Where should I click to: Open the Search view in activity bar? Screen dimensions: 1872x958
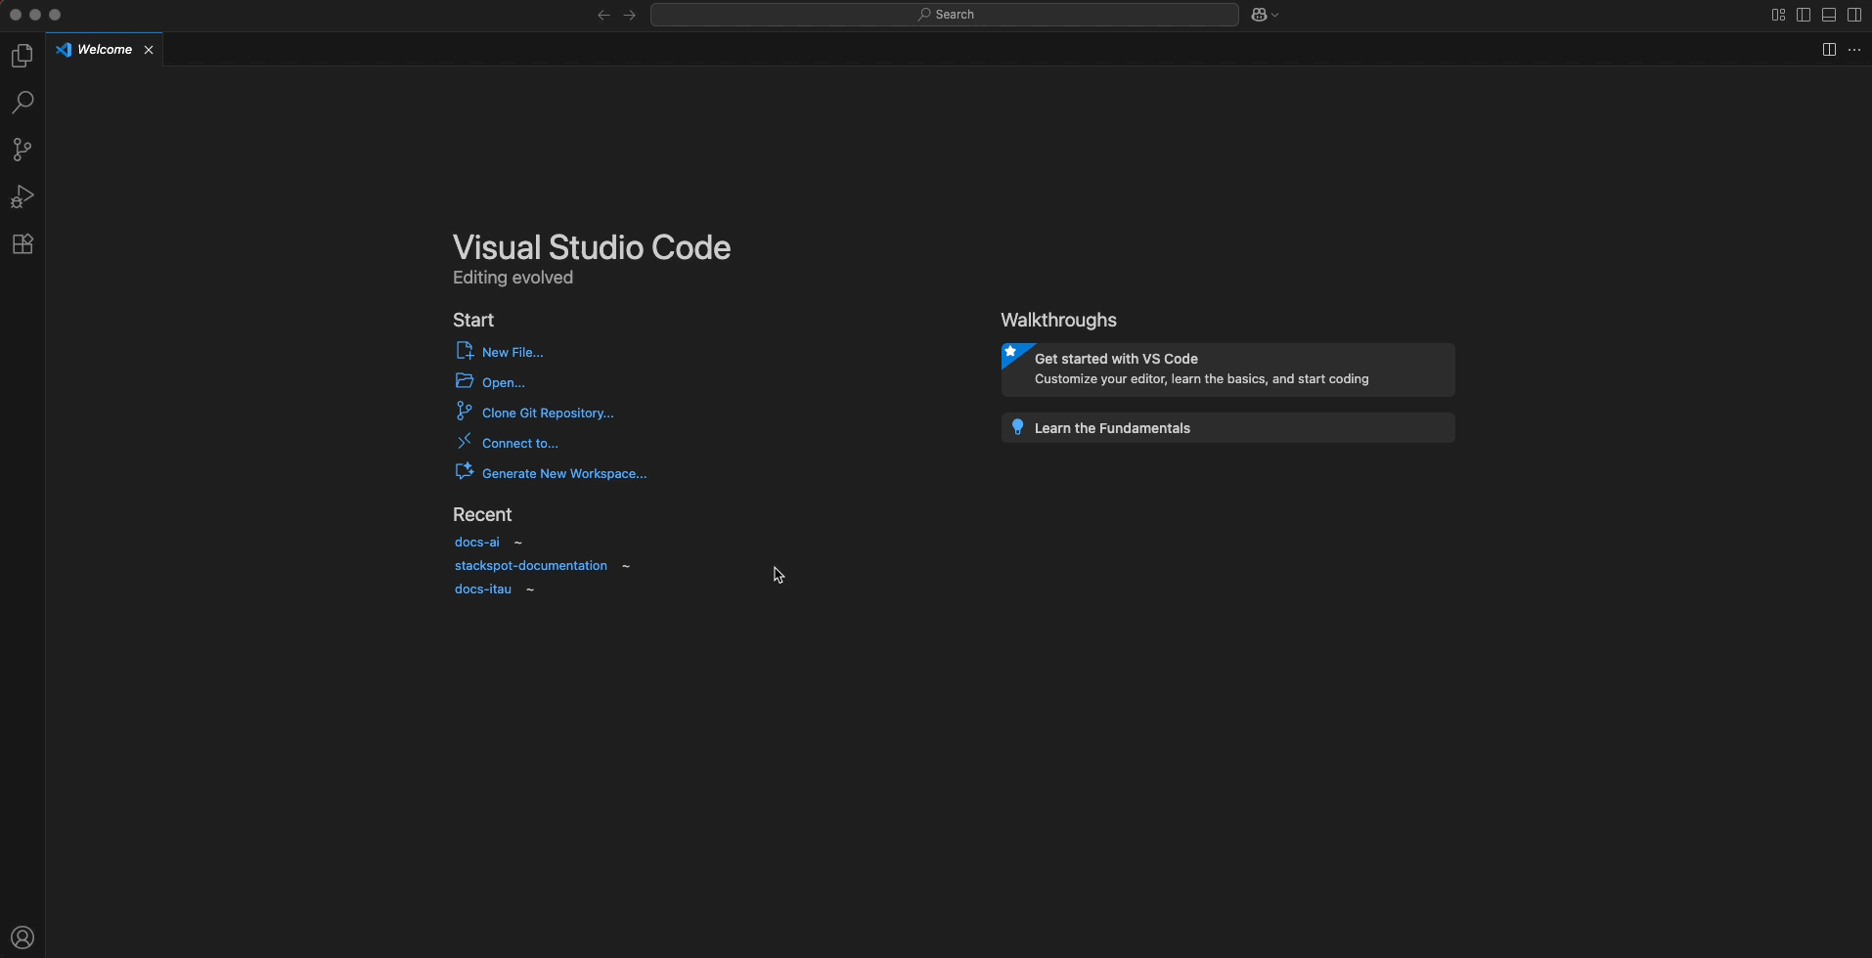[x=22, y=103]
